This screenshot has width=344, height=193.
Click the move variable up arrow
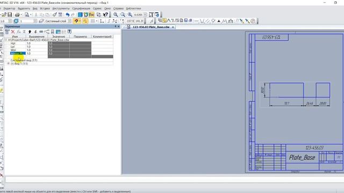point(30,32)
